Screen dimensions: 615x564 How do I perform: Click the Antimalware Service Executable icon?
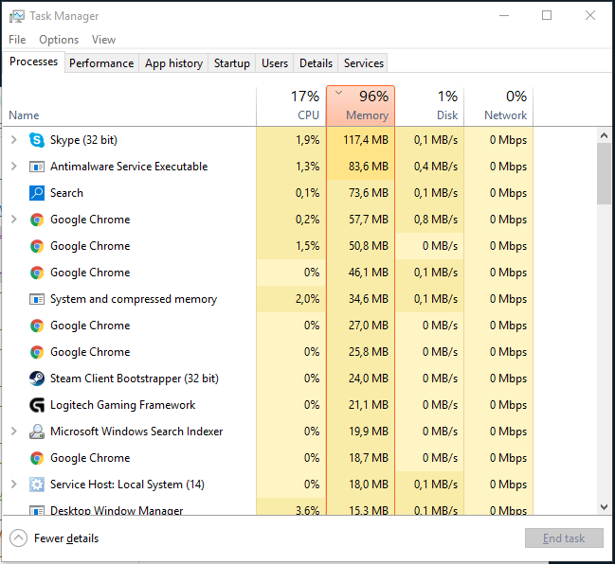pyautogui.click(x=37, y=167)
